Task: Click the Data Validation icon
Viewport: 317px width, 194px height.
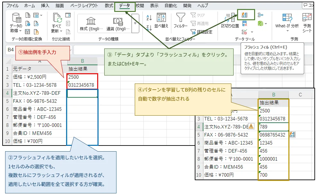Action: click(244, 32)
